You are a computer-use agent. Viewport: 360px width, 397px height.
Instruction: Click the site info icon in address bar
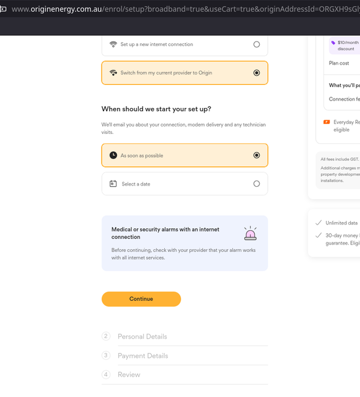tap(3, 9)
